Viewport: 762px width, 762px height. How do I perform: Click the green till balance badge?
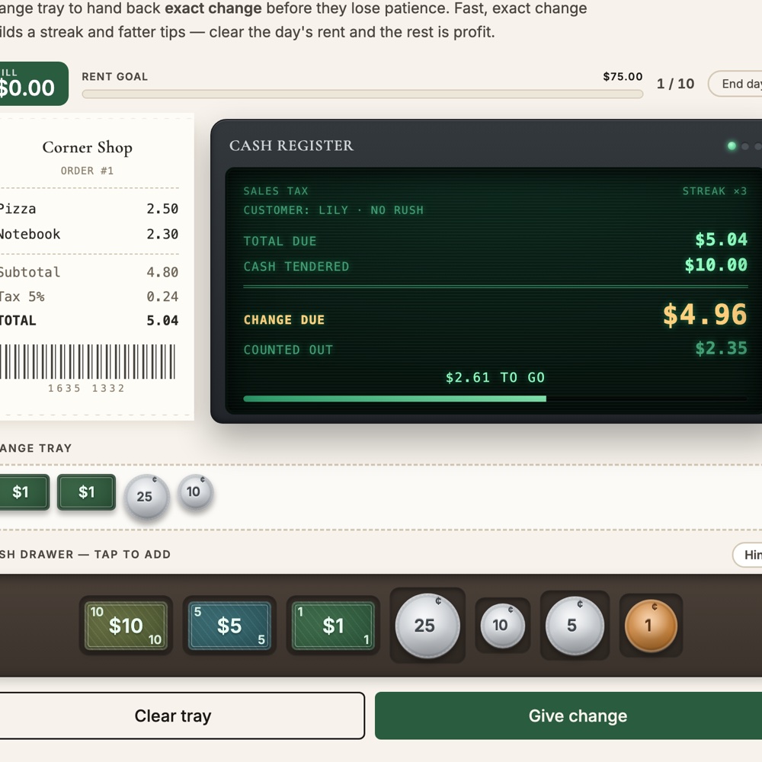32,84
